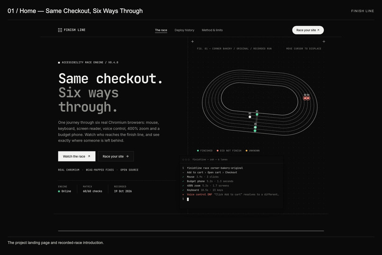Select green runner dot labeled 01
The height and width of the screenshot is (255, 382).
257,114
